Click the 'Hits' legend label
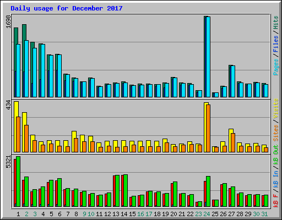Screen dimensions: 282x220 click(276, 23)
